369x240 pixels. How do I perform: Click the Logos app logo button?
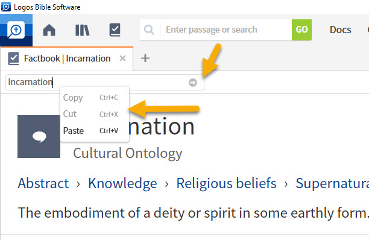pos(16,30)
